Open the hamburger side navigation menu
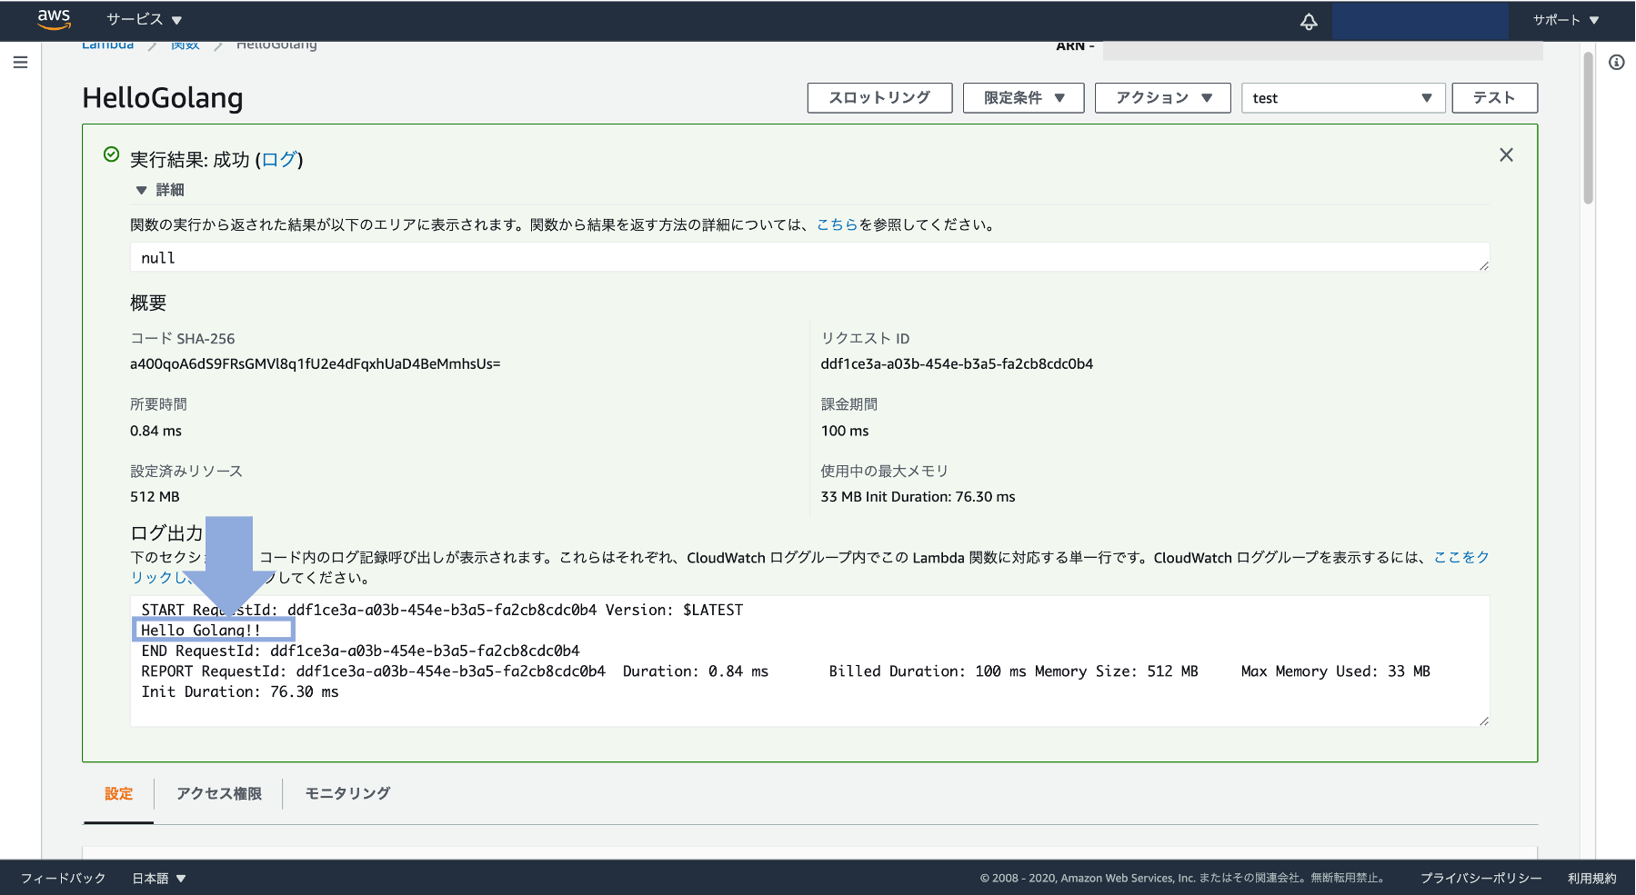 tap(20, 63)
